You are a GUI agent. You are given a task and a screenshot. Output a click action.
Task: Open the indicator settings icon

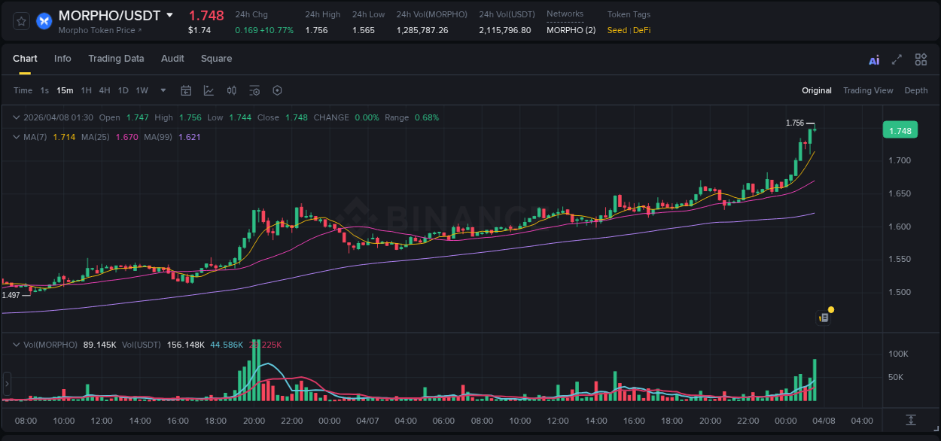[254, 90]
